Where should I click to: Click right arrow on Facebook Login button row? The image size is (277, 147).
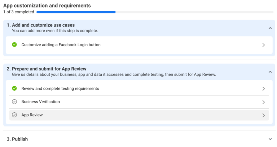coord(264,45)
